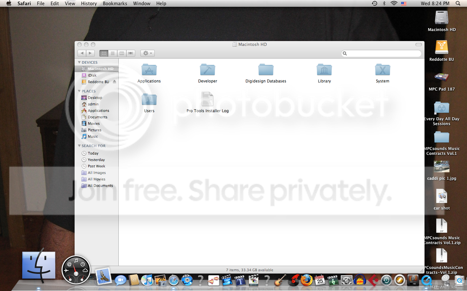Open iPhoto from the Dock
The image size is (467, 291).
(161, 280)
